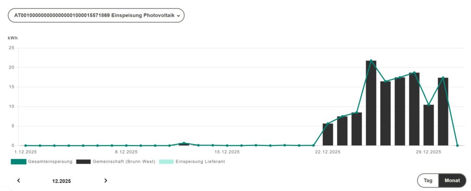The image size is (471, 191).
Task: Click the tallest bar near 22 kWh
Action: pos(371,103)
